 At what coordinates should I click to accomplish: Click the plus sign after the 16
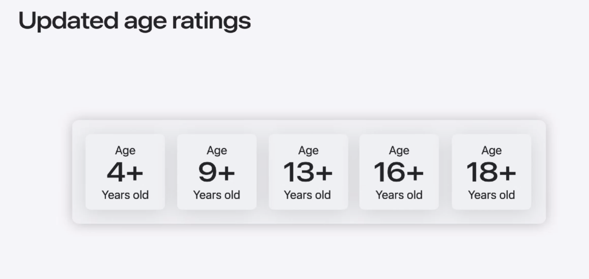pos(415,173)
